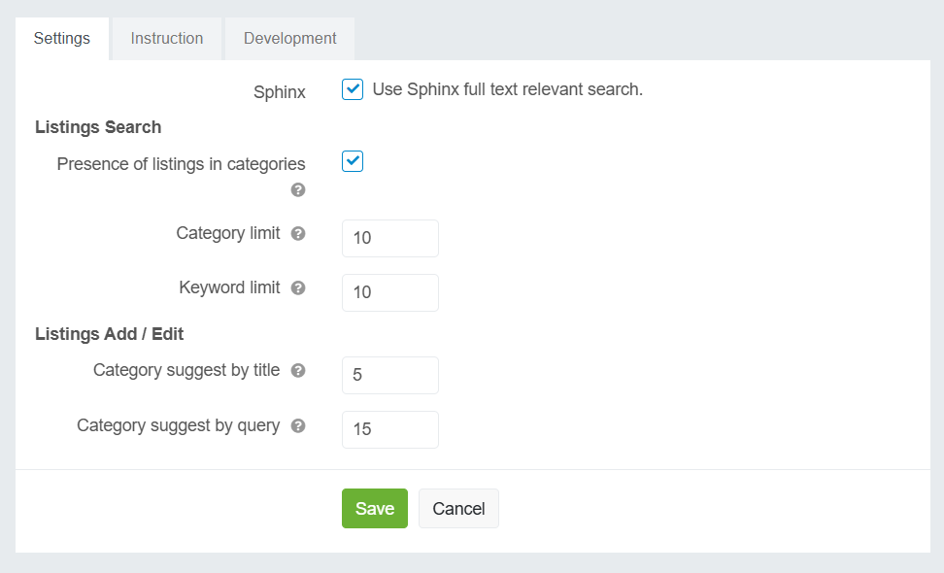Screen dimensions: 944x573
Task: Toggle Presence of listings in categories checkbox
Action: pos(353,161)
